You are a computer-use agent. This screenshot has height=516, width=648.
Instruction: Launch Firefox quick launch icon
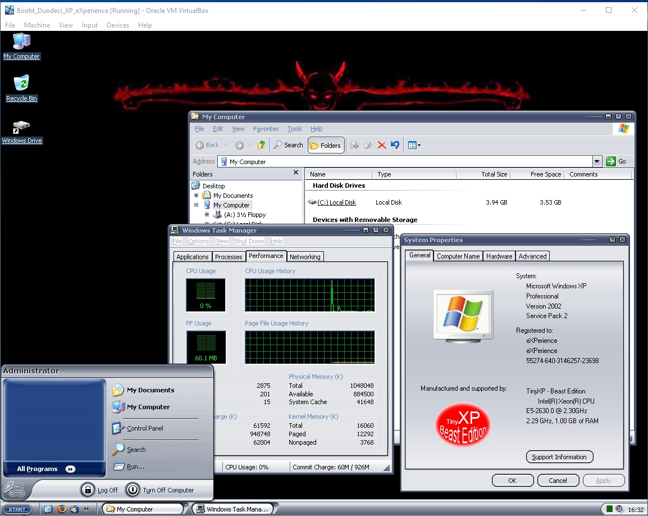pyautogui.click(x=62, y=509)
